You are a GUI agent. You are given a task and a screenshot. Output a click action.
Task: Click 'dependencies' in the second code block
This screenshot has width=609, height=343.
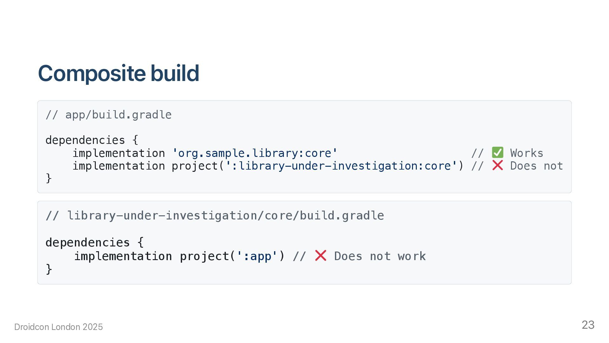pyautogui.click(x=88, y=243)
